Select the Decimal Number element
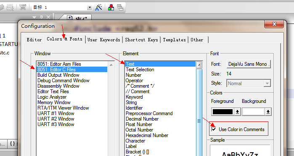This screenshot has width=294, height=156. click(x=160, y=119)
